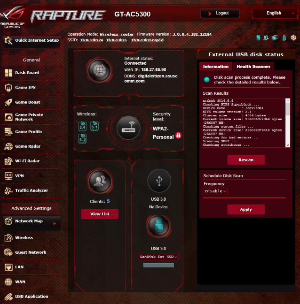Select the Clients icon
The height and width of the screenshot is (304, 300).
tap(100, 181)
